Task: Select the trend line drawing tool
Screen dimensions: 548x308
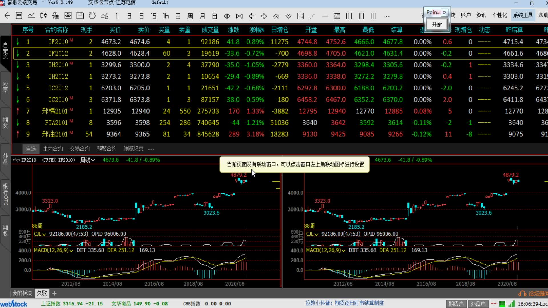Action: (313, 16)
